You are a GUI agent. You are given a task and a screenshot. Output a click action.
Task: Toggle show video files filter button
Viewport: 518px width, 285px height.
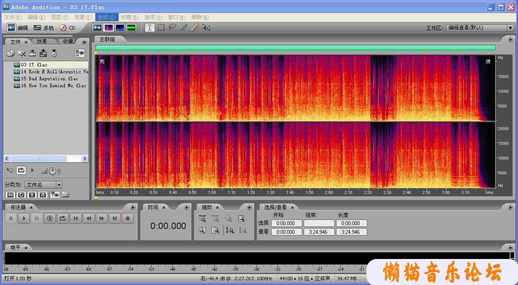pyautogui.click(x=32, y=195)
